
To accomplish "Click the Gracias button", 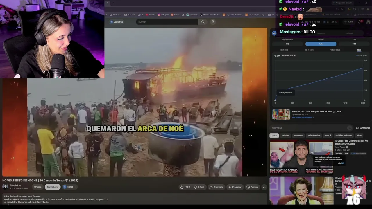I will [x=252, y=187].
